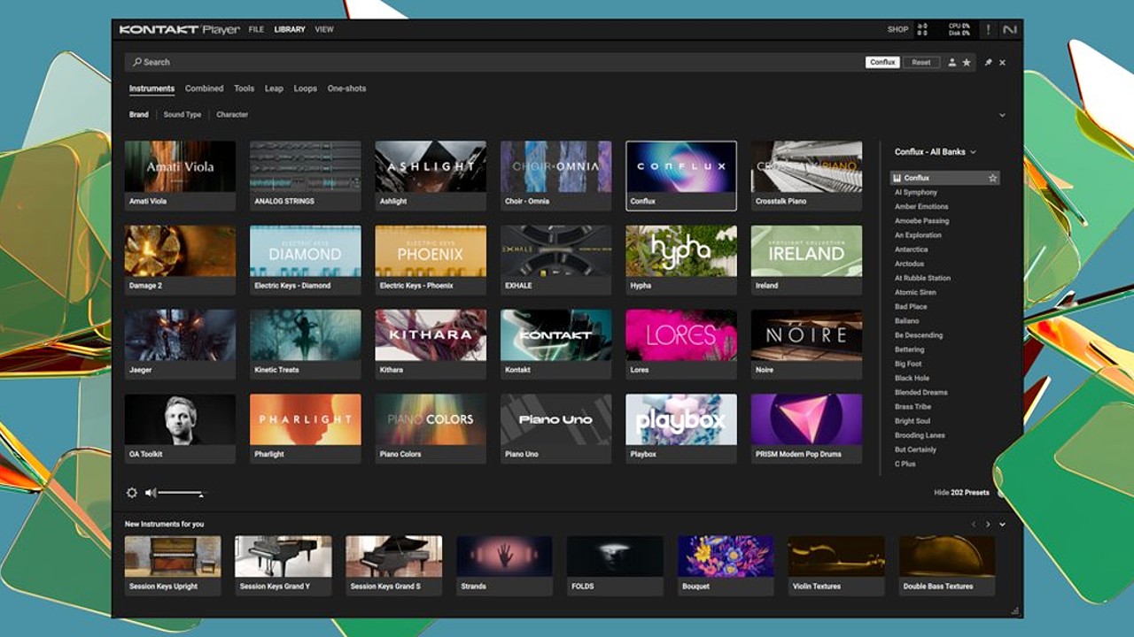Open Session Keys Upright recommendation
This screenshot has width=1134, height=637.
[173, 565]
